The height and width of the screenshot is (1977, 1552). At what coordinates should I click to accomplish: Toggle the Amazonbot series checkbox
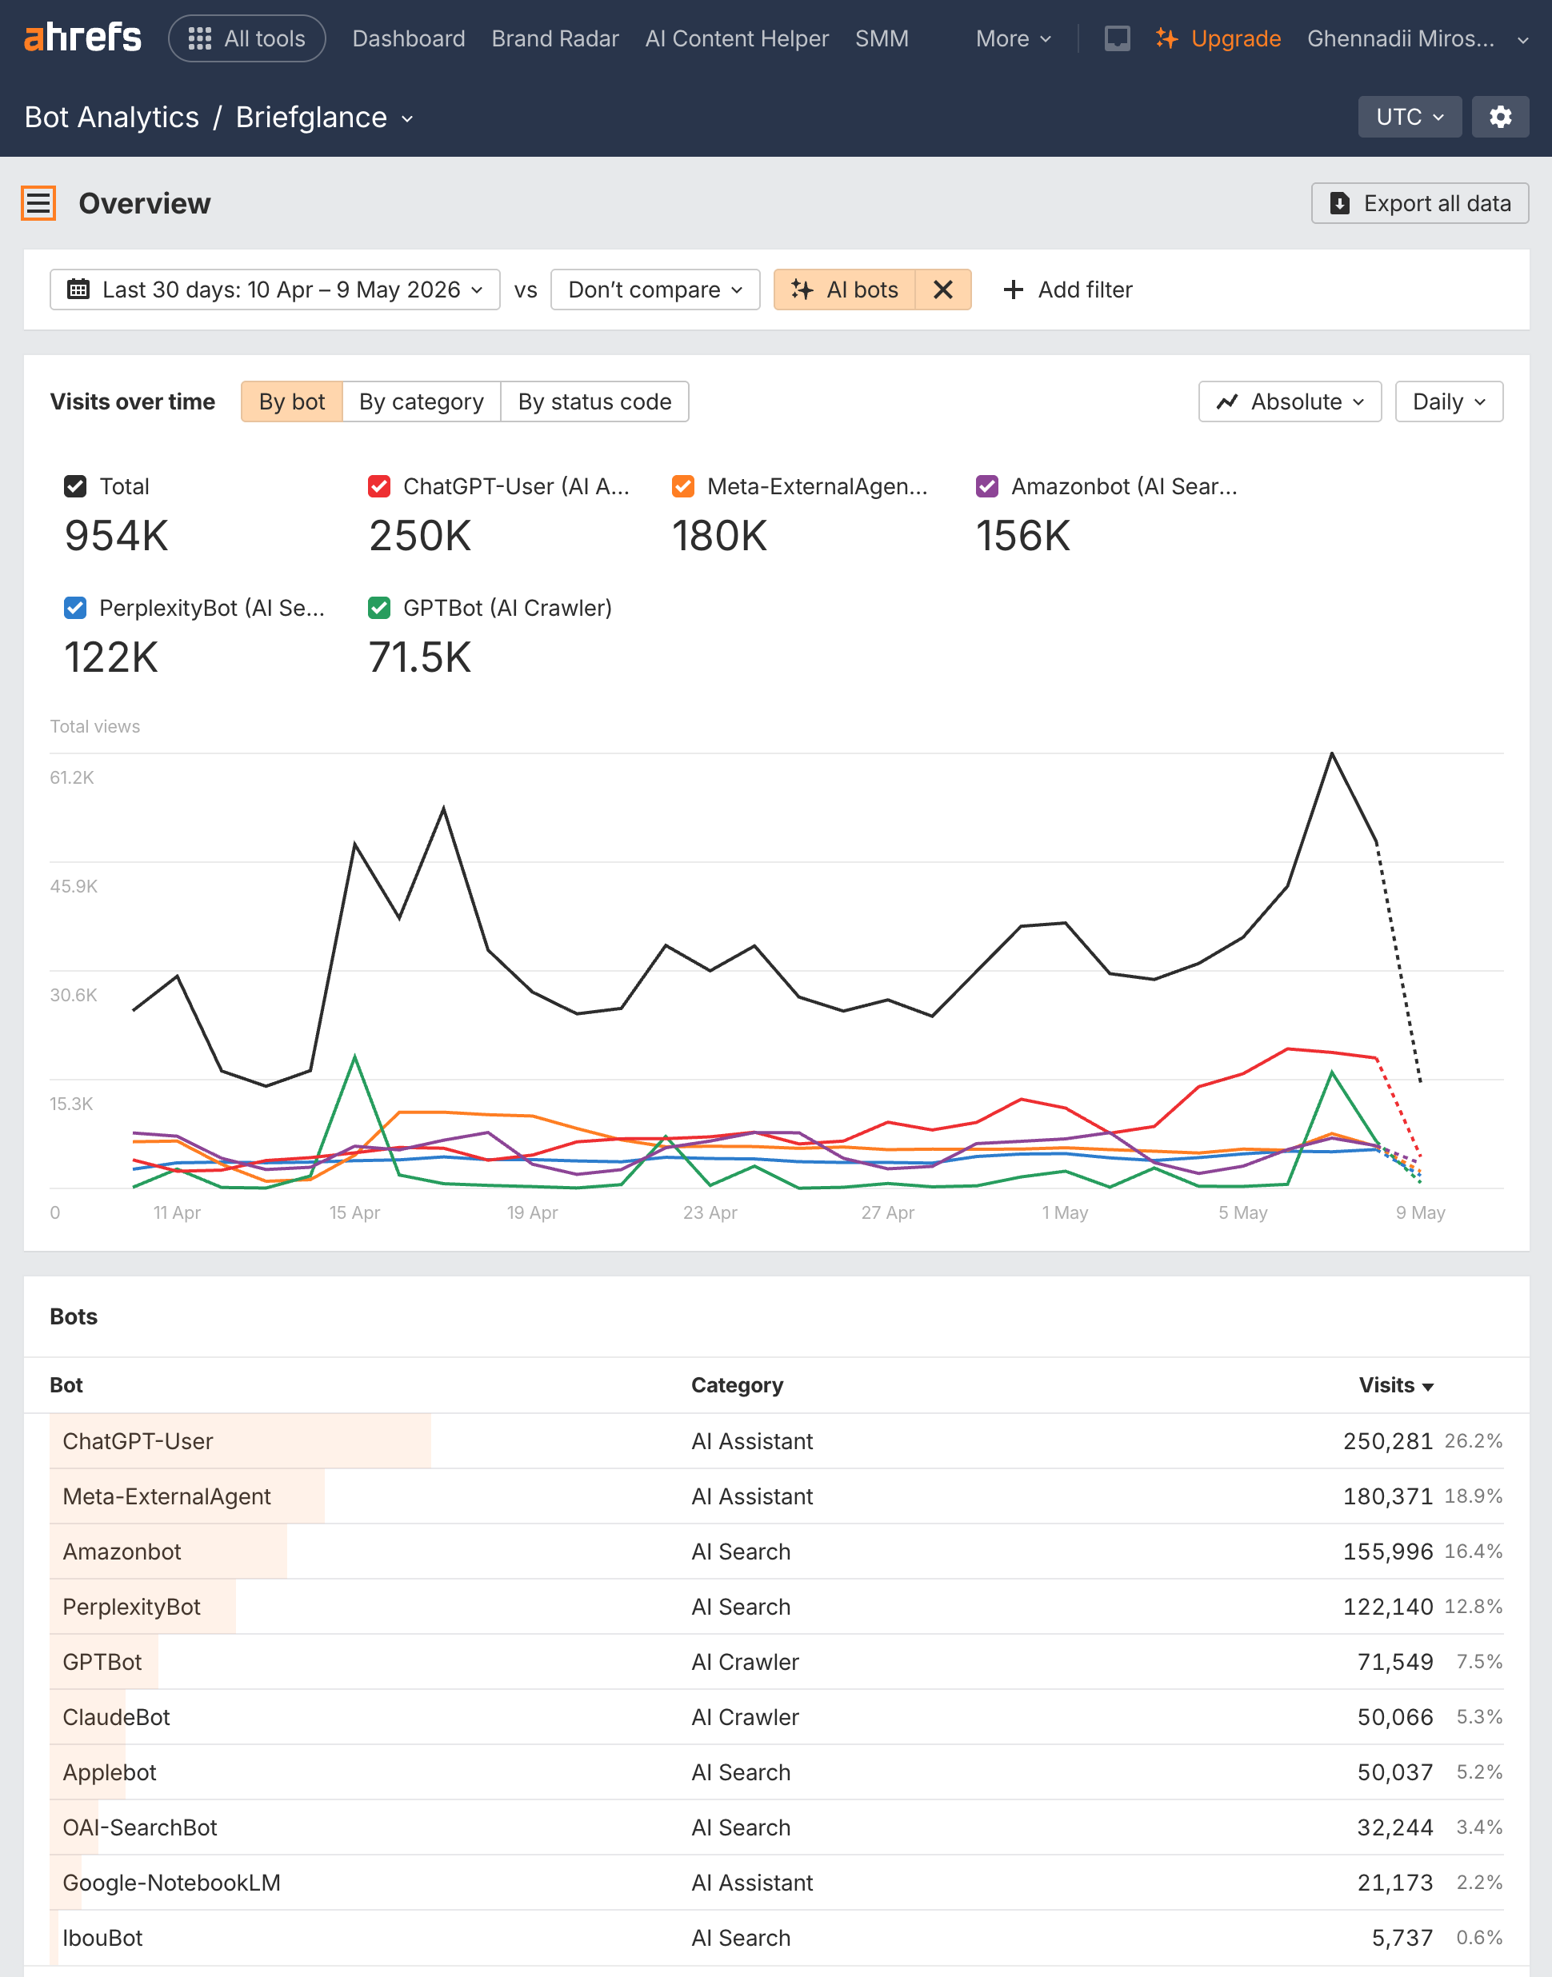coord(987,487)
